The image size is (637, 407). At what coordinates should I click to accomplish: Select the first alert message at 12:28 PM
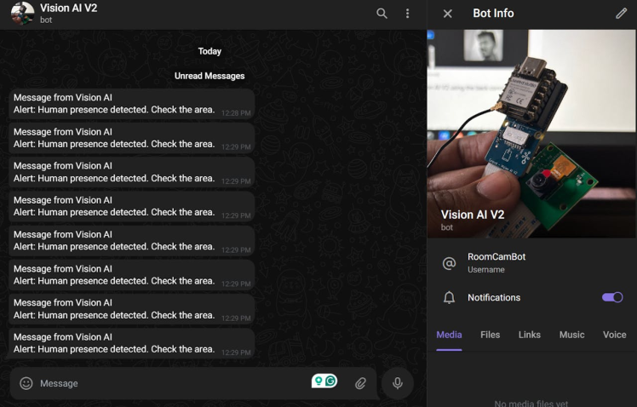pos(132,104)
